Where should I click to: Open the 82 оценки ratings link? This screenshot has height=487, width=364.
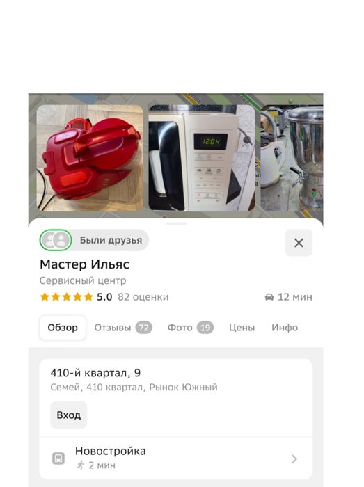click(143, 297)
